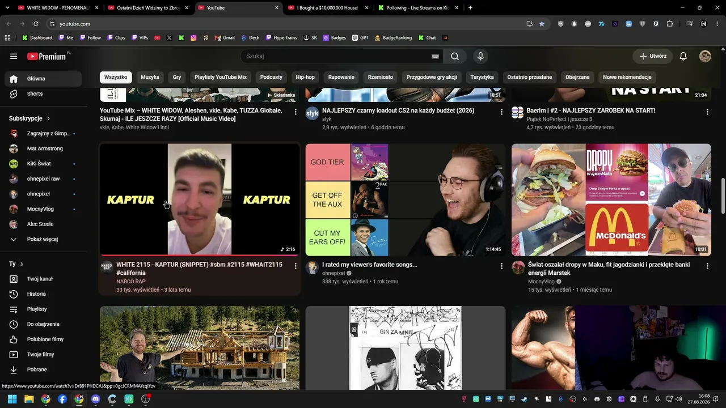Start voice search with the microphone

pos(480,56)
